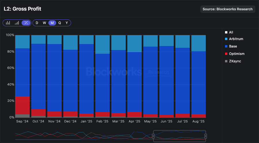Select the bar chart view icon

click(x=8, y=23)
